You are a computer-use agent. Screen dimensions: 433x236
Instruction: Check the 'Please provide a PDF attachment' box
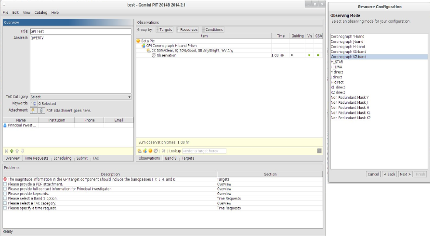click(5, 184)
